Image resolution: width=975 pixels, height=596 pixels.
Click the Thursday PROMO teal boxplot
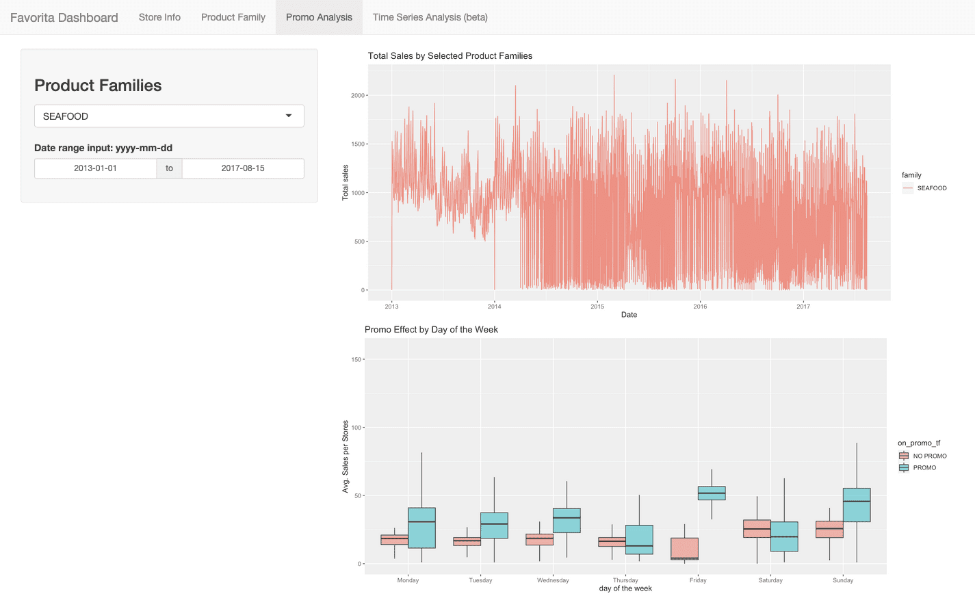click(639, 540)
